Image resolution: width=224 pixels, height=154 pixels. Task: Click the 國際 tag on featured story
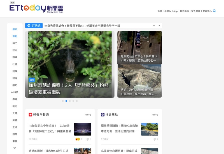[x=32, y=80]
